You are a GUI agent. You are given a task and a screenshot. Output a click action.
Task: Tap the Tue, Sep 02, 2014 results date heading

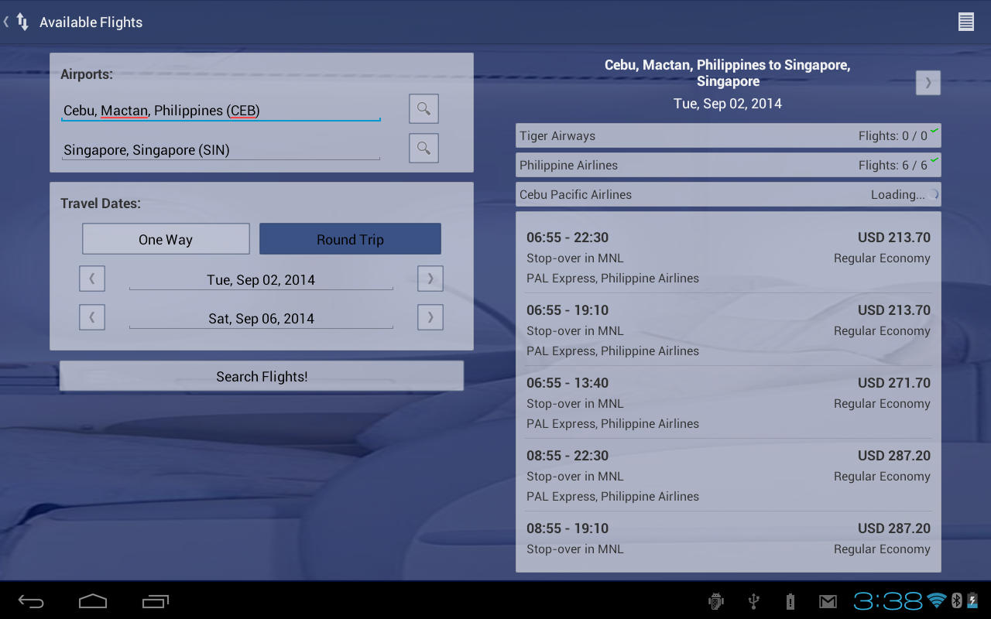[x=728, y=104]
